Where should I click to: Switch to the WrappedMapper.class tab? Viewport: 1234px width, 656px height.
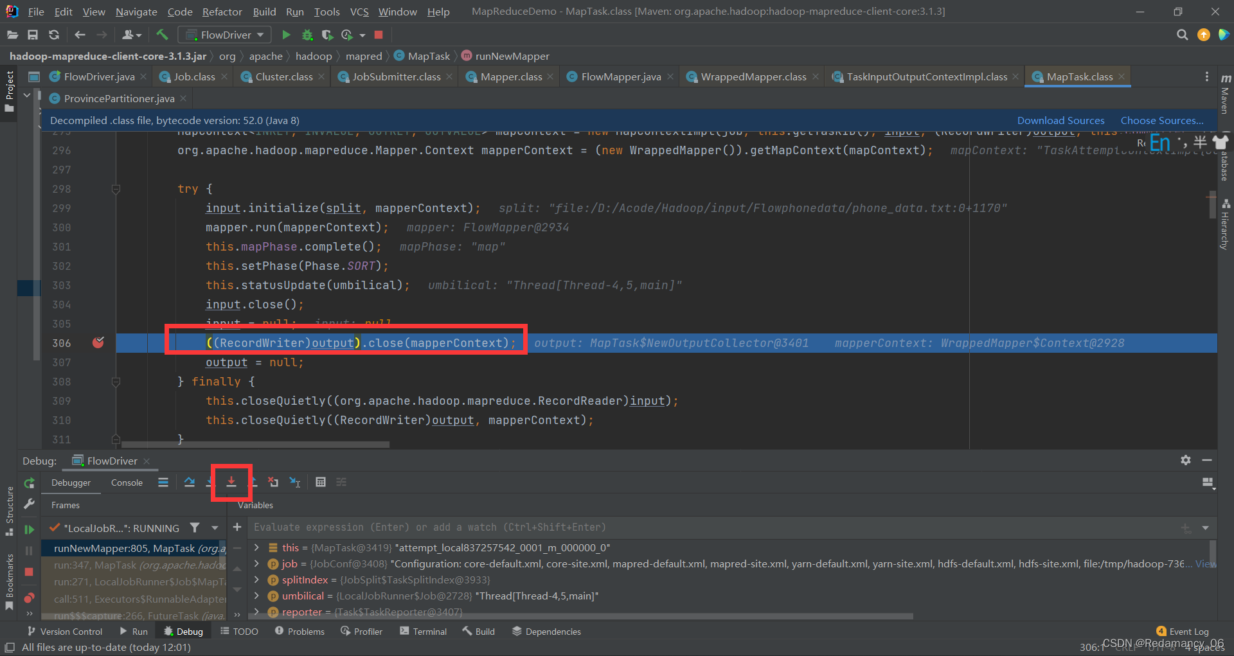point(753,76)
